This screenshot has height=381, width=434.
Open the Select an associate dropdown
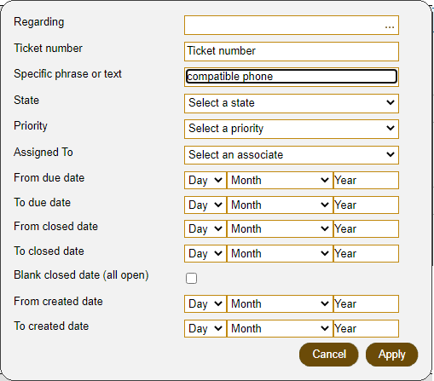pyautogui.click(x=292, y=155)
